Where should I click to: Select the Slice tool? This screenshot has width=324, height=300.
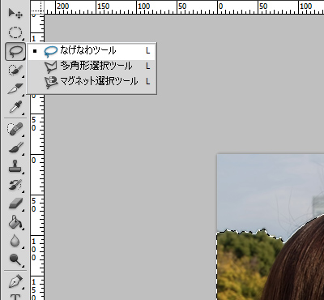pos(15,88)
